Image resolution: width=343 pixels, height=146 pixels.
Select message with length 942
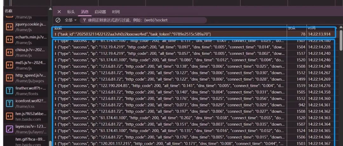tap(194, 105)
